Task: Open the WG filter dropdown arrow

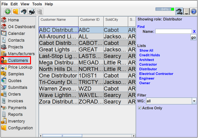Action: pyautogui.click(x=194, y=101)
